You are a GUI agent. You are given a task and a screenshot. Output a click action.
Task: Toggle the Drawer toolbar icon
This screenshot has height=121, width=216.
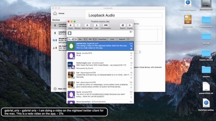click(130, 25)
